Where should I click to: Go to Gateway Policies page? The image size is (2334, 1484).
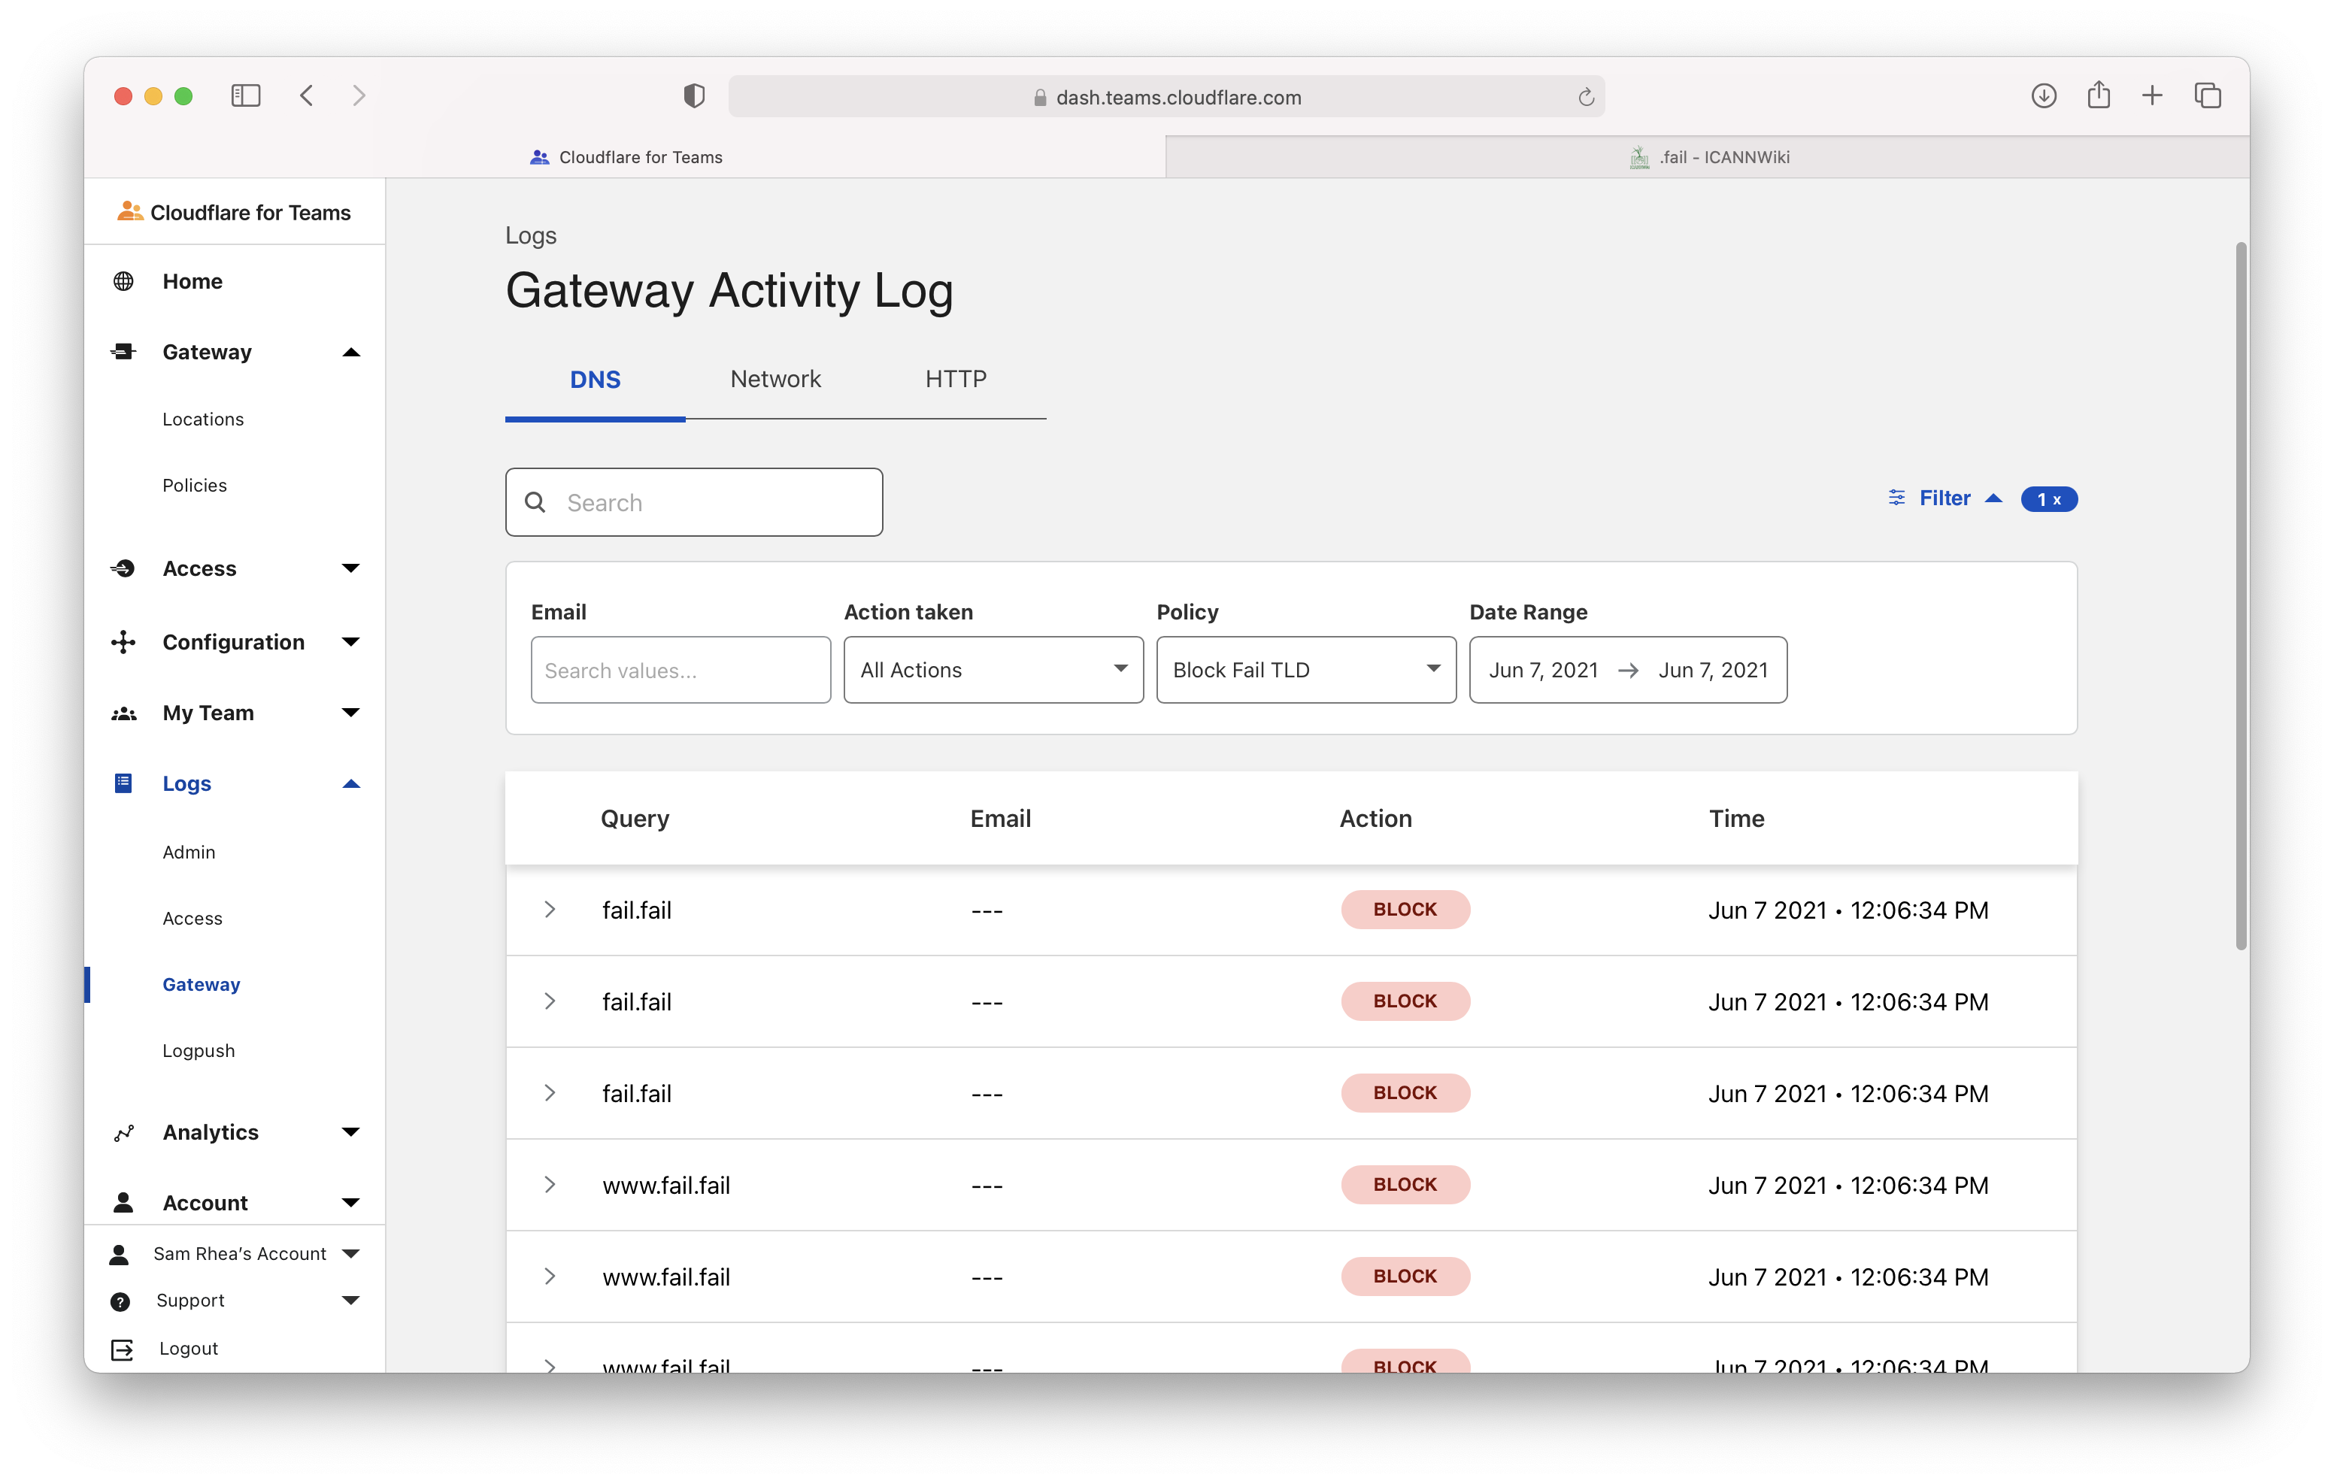point(194,485)
